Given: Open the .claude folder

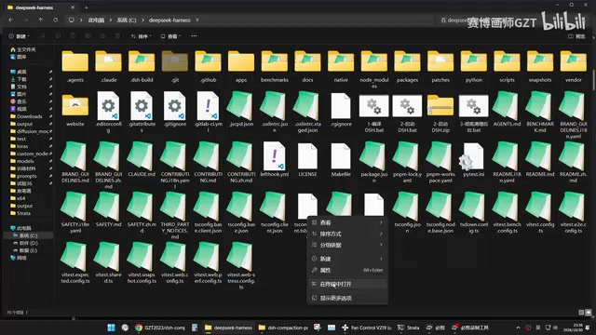Looking at the screenshot, I should 108,66.
